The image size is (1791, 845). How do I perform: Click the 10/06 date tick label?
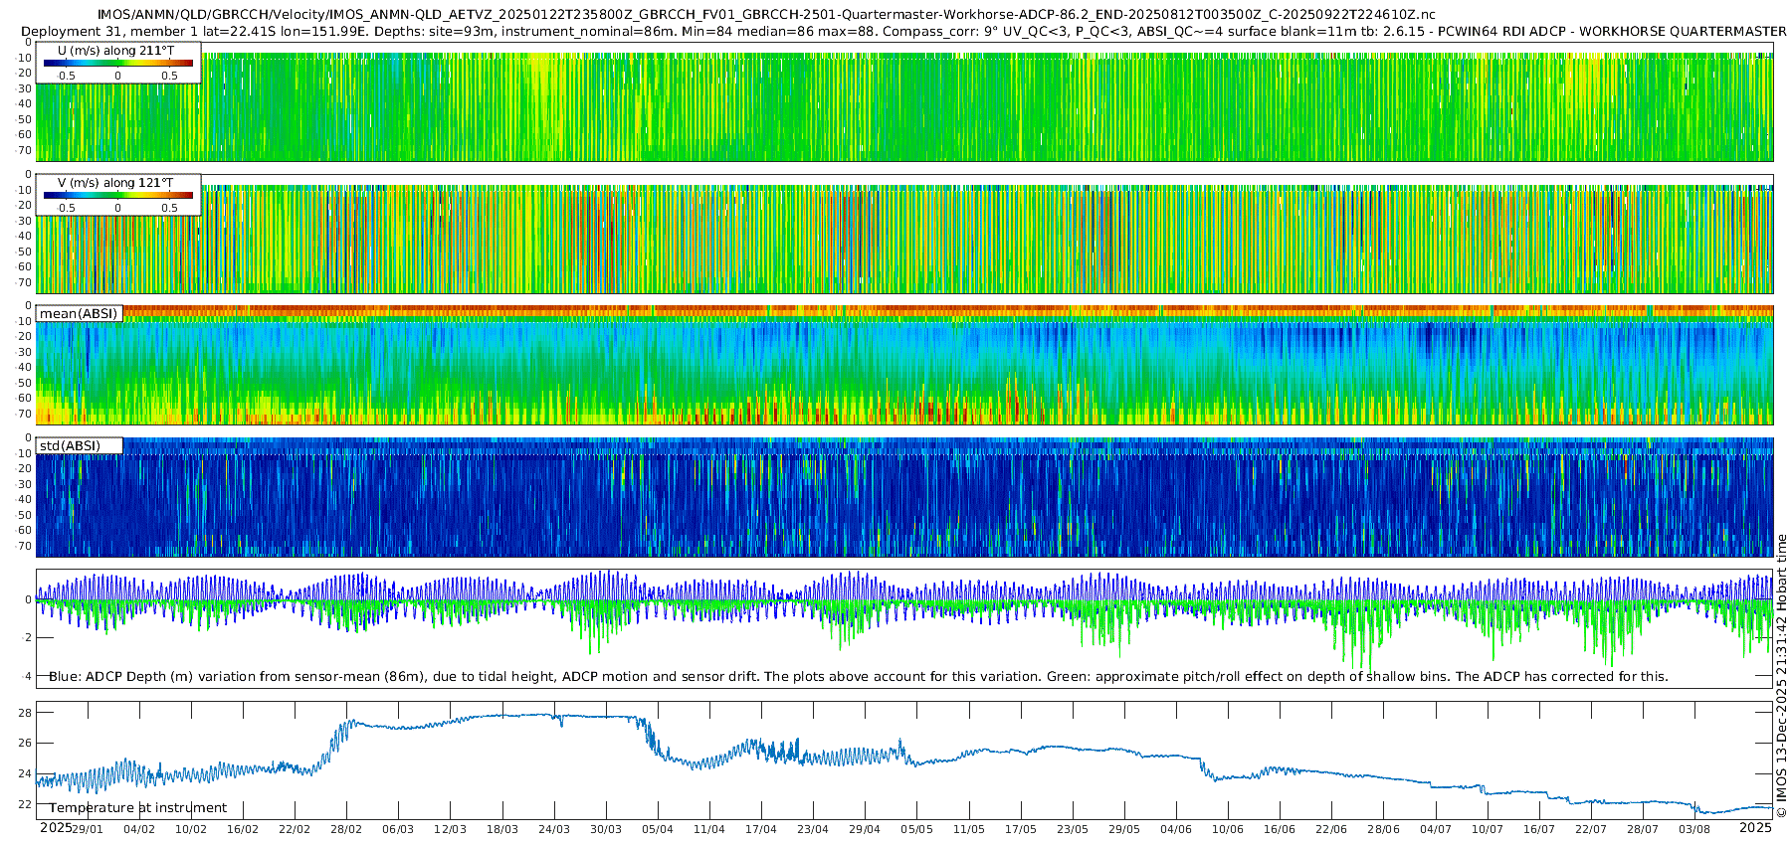(x=1228, y=829)
